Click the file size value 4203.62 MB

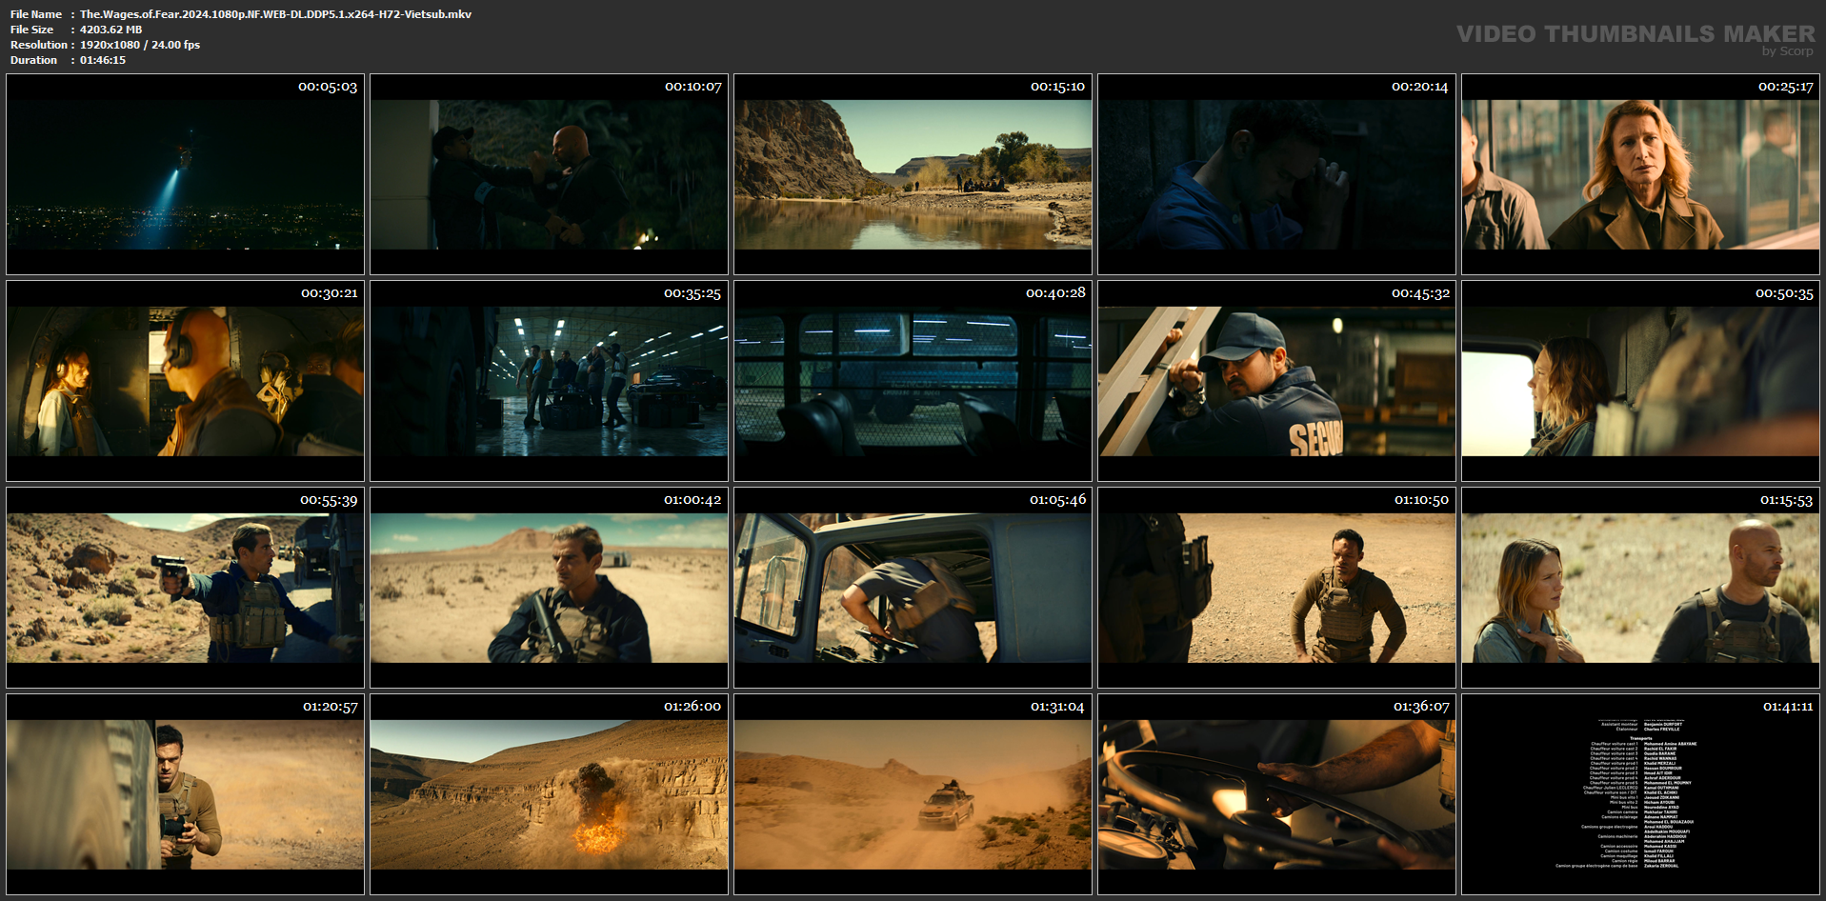110,30
